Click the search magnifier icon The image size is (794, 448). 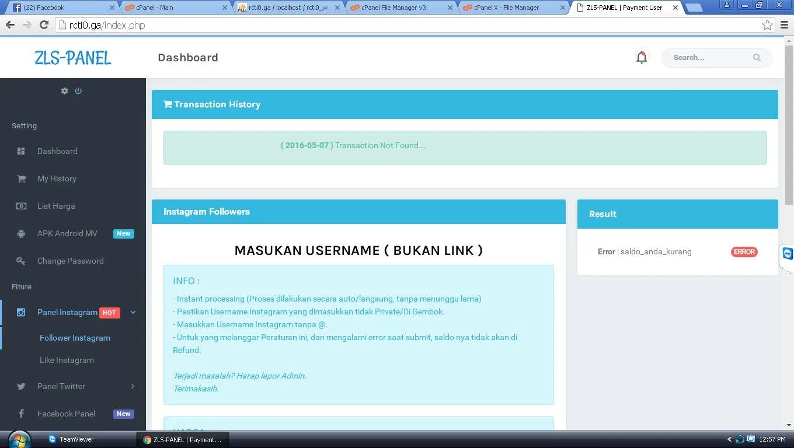coord(757,57)
